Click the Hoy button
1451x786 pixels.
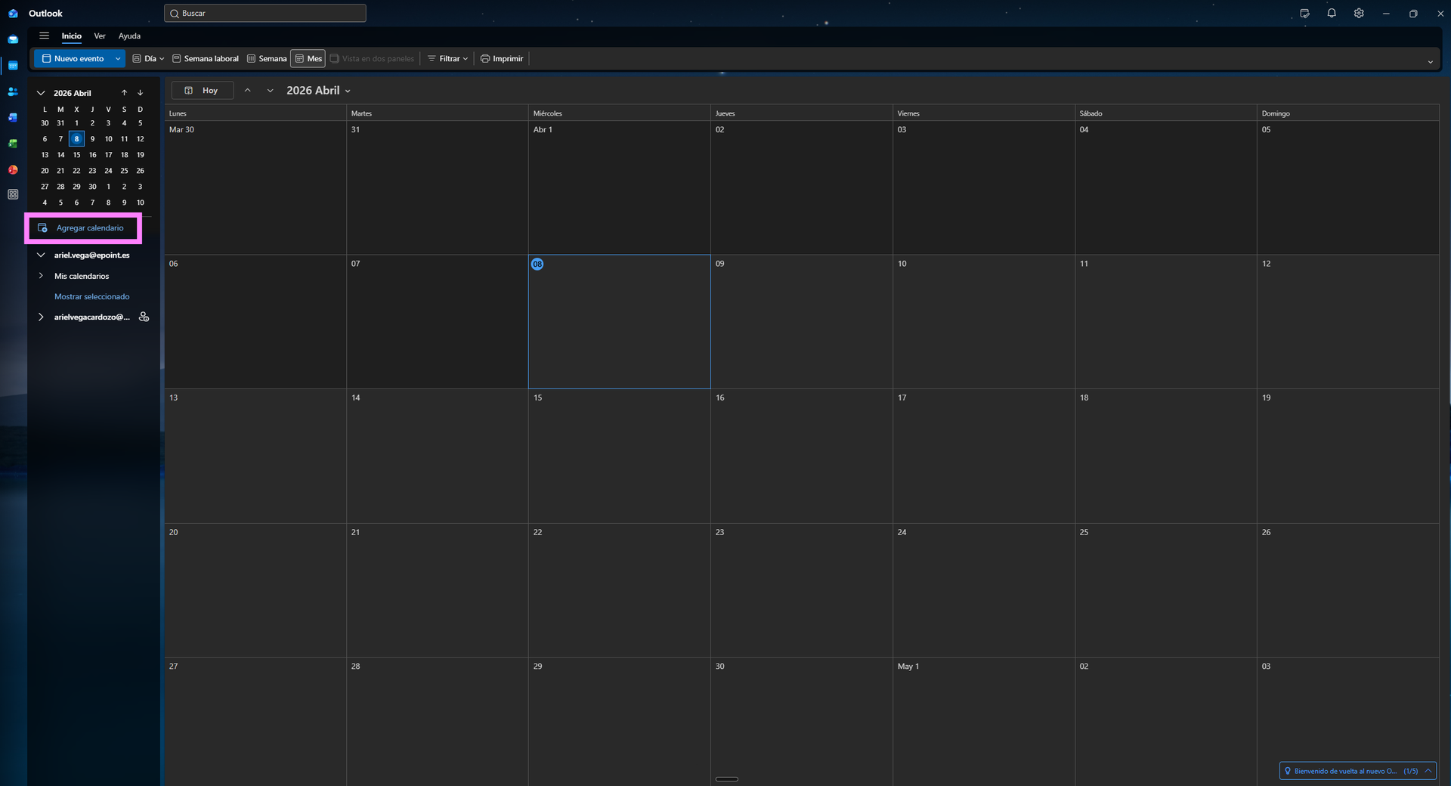click(203, 91)
